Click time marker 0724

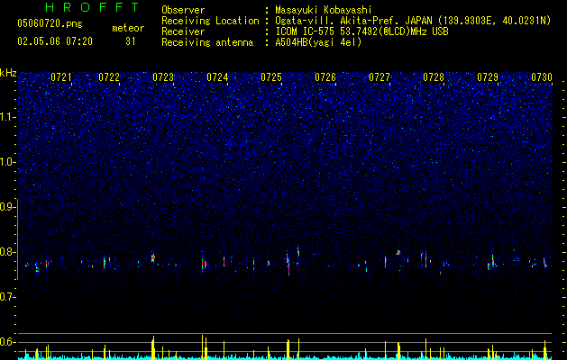(217, 77)
